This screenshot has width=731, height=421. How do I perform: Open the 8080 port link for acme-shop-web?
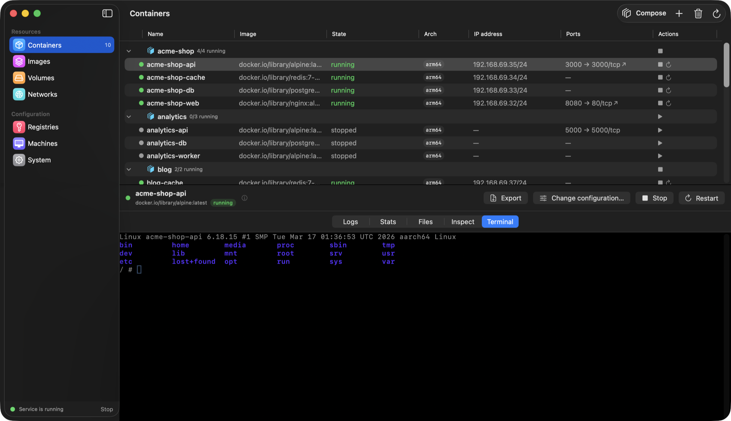591,103
